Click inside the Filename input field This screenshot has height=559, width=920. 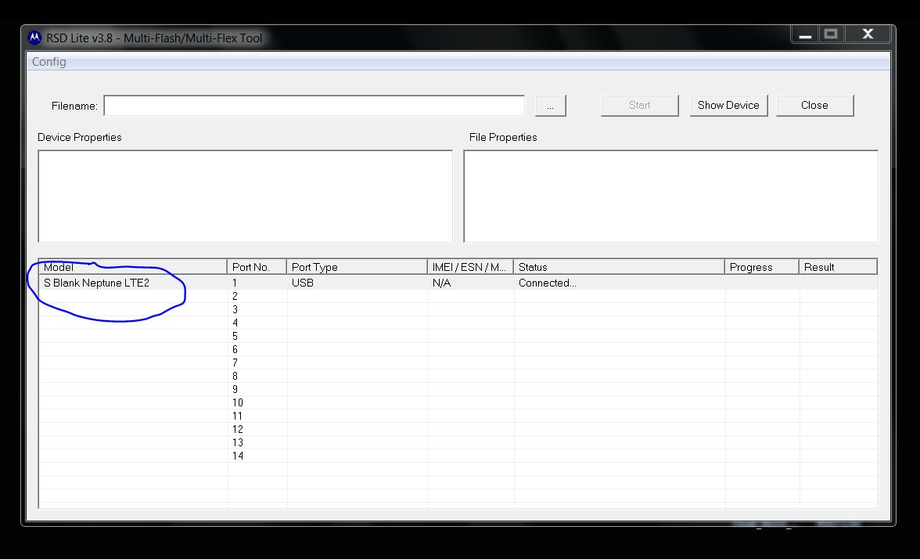314,106
